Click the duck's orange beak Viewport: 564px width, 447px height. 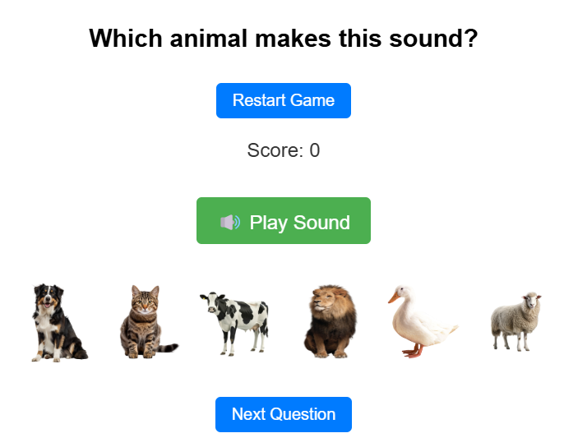click(x=394, y=297)
